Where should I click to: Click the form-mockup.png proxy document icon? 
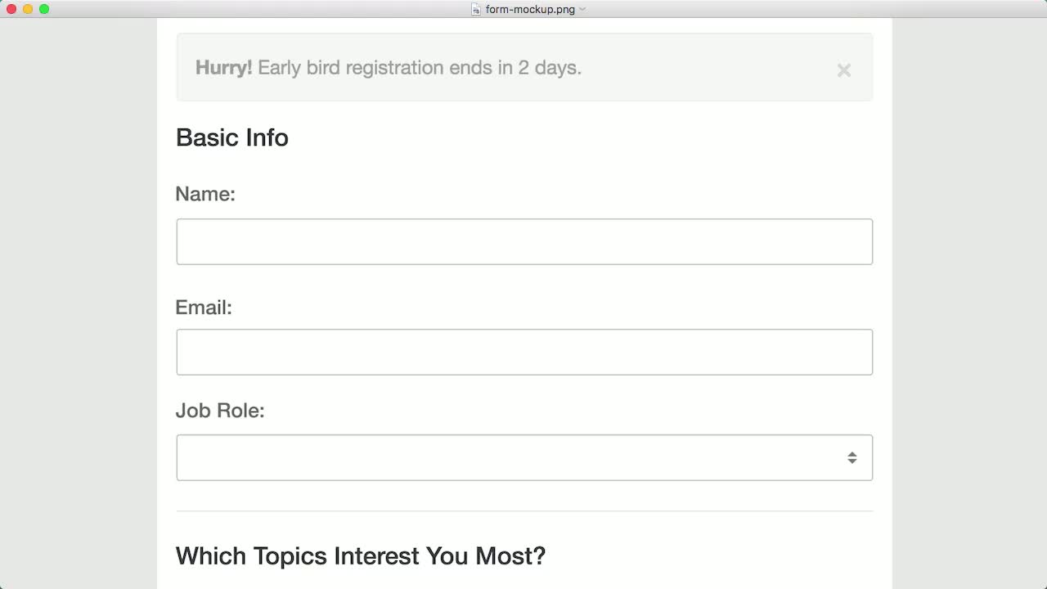(475, 9)
